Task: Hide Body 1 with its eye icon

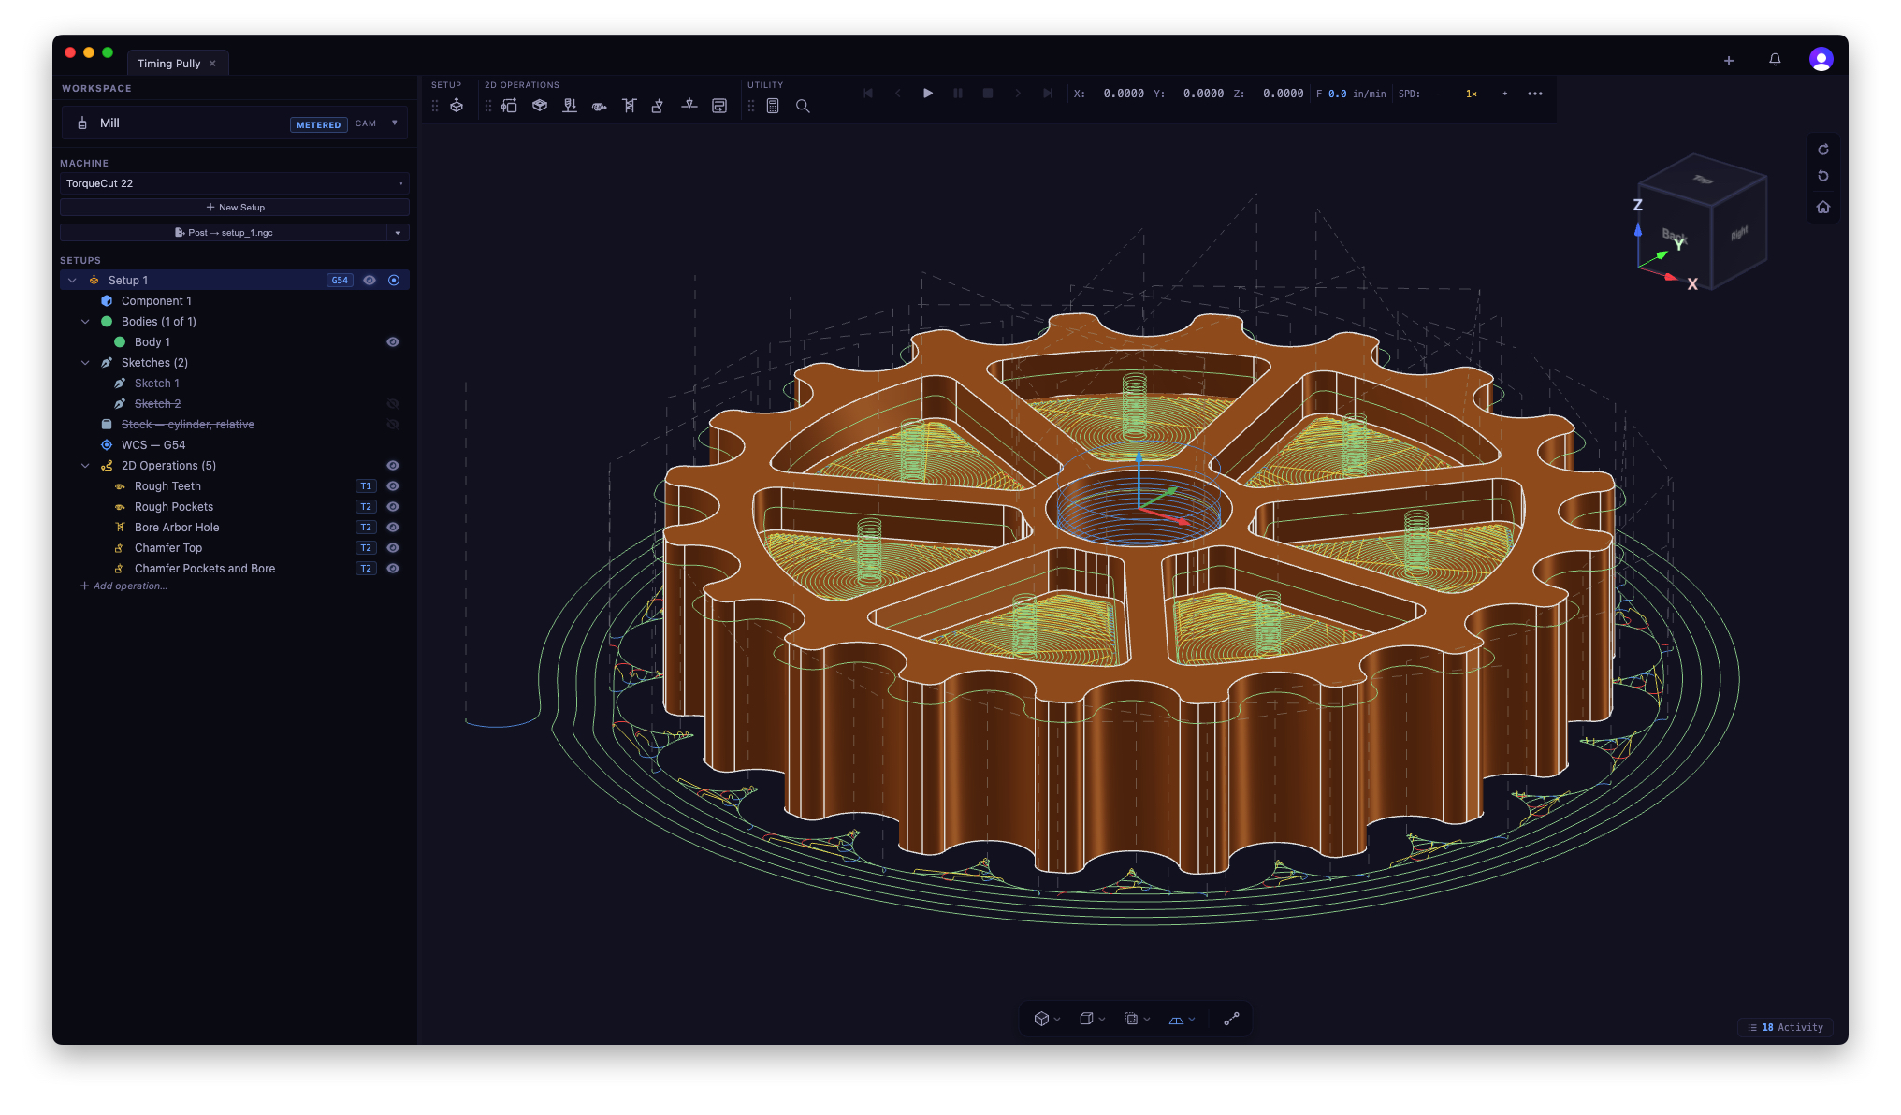Action: click(x=393, y=342)
